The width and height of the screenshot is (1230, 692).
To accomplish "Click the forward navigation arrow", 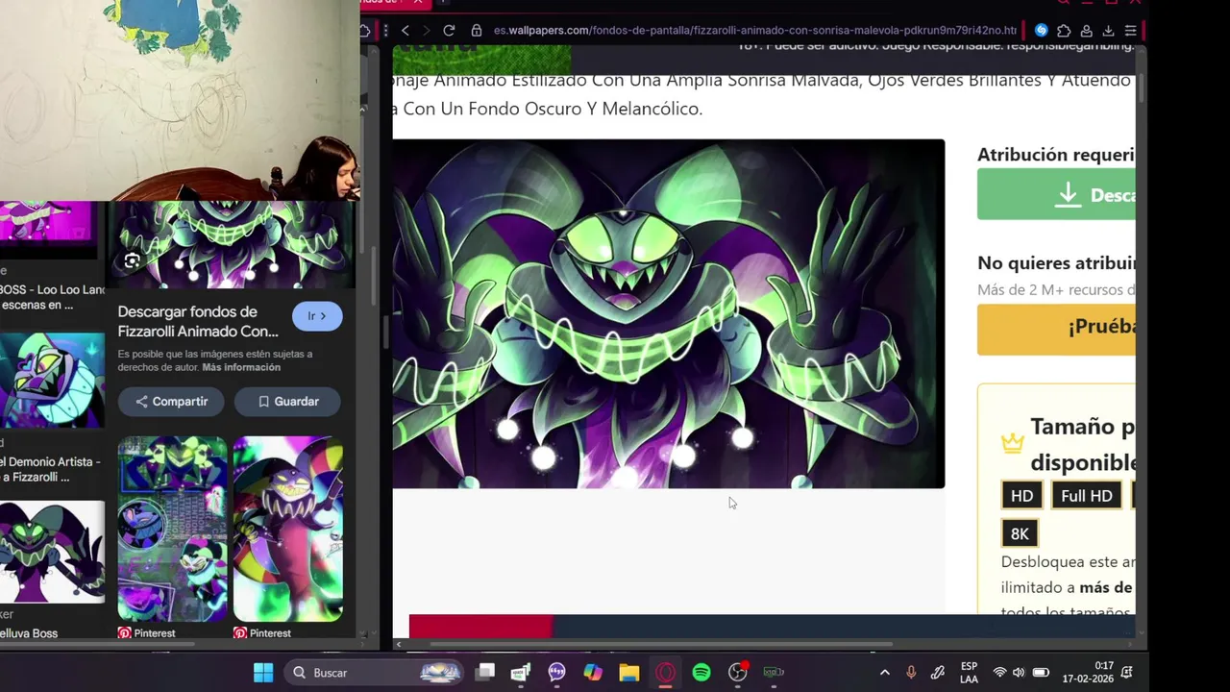I will click(426, 31).
